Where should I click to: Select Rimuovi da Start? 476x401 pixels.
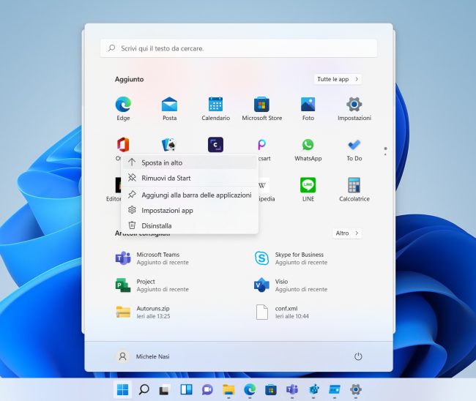(x=190, y=178)
